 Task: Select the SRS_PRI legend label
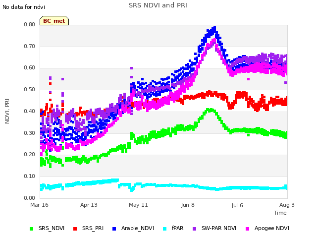[93, 228]
